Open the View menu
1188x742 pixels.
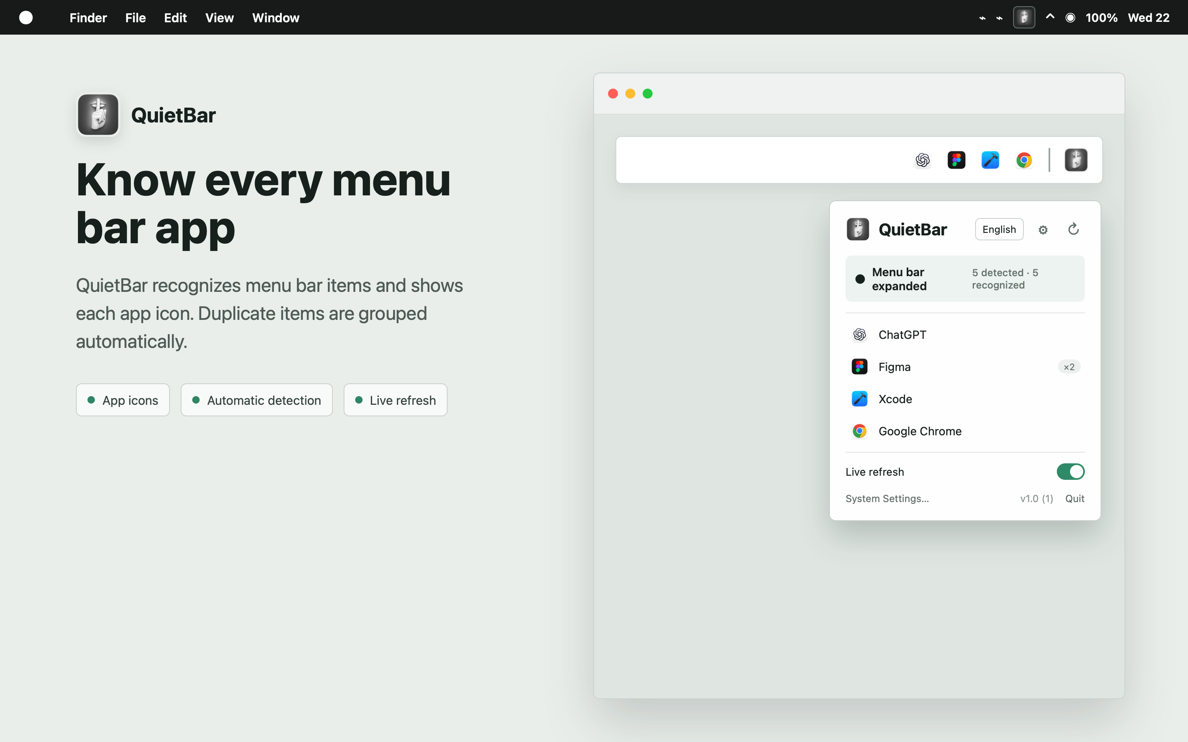(219, 18)
